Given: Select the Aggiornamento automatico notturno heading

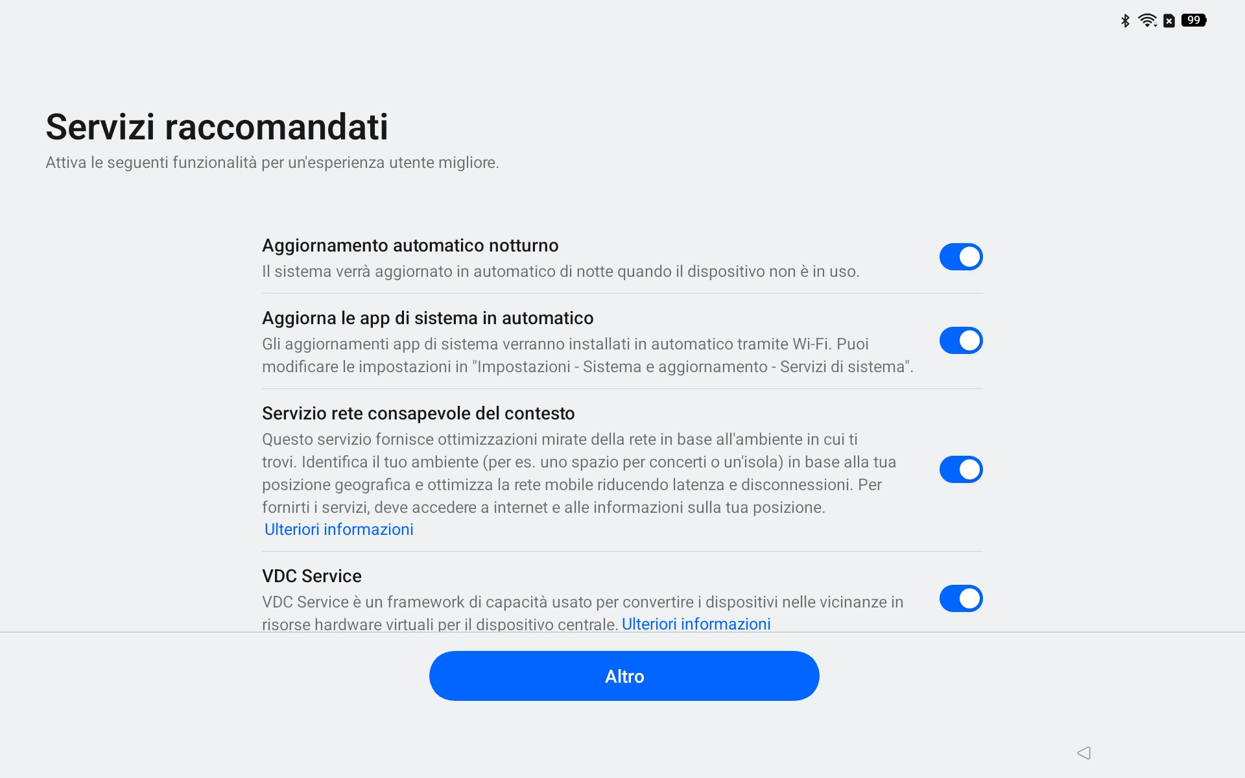Looking at the screenshot, I should pyautogui.click(x=410, y=246).
